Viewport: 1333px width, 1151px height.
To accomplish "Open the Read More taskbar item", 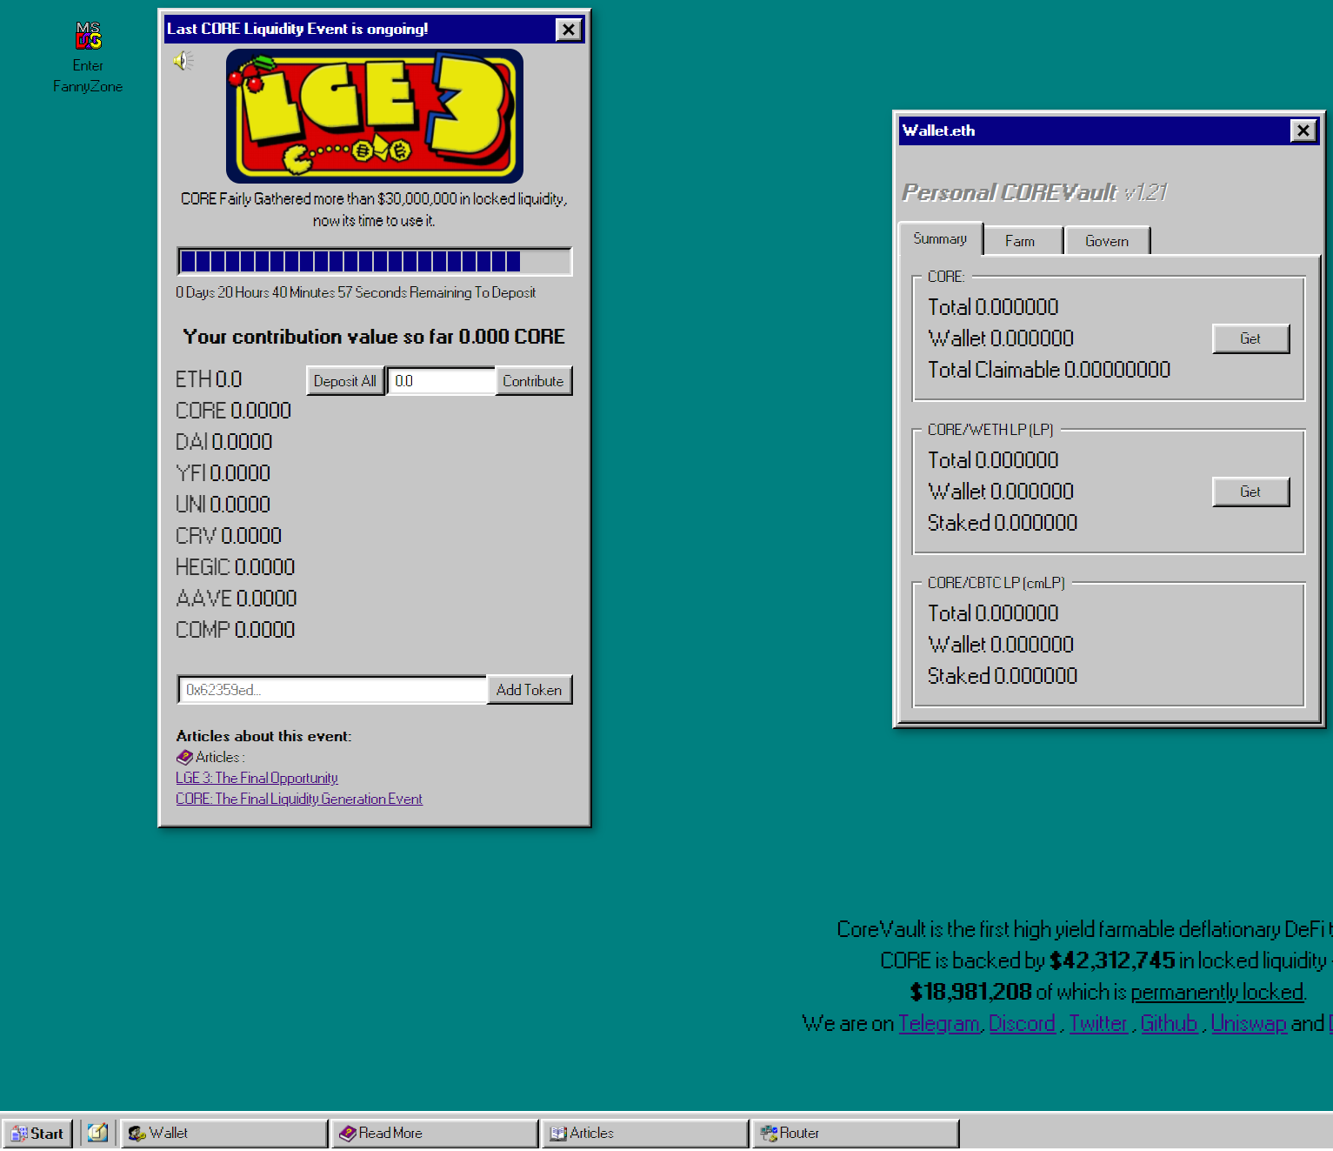I will (x=435, y=1134).
